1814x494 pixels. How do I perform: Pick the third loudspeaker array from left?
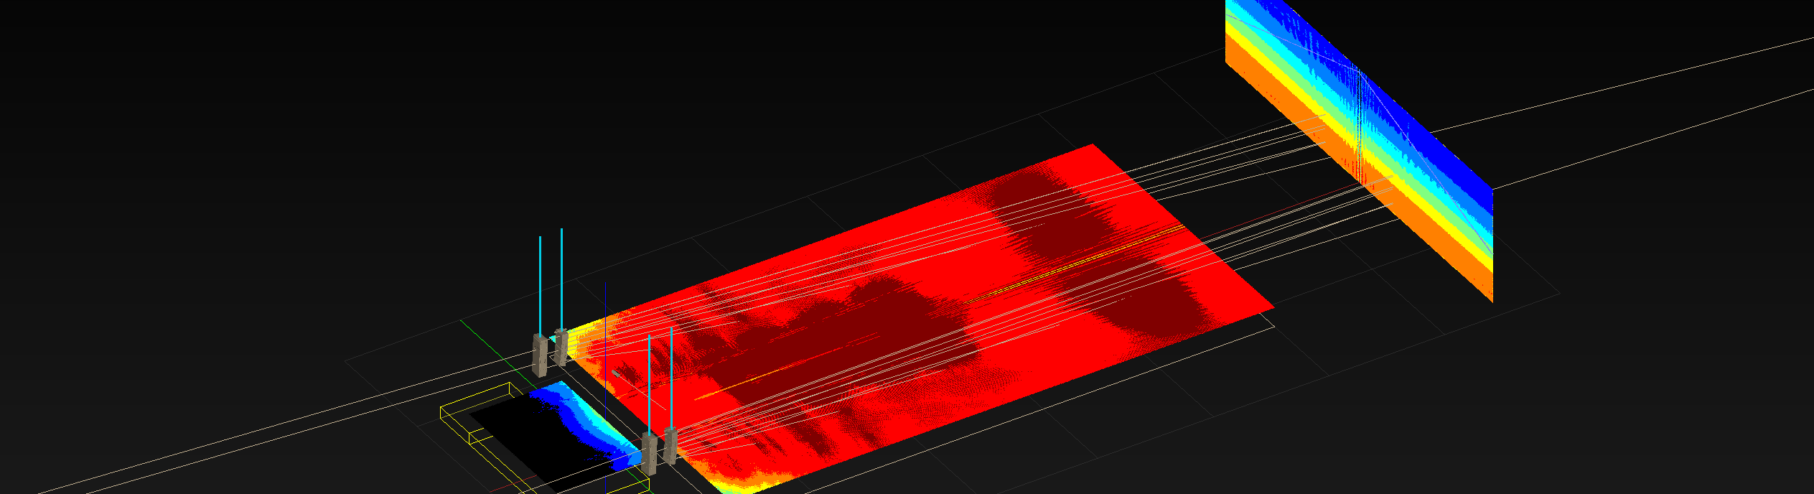[x=649, y=454]
